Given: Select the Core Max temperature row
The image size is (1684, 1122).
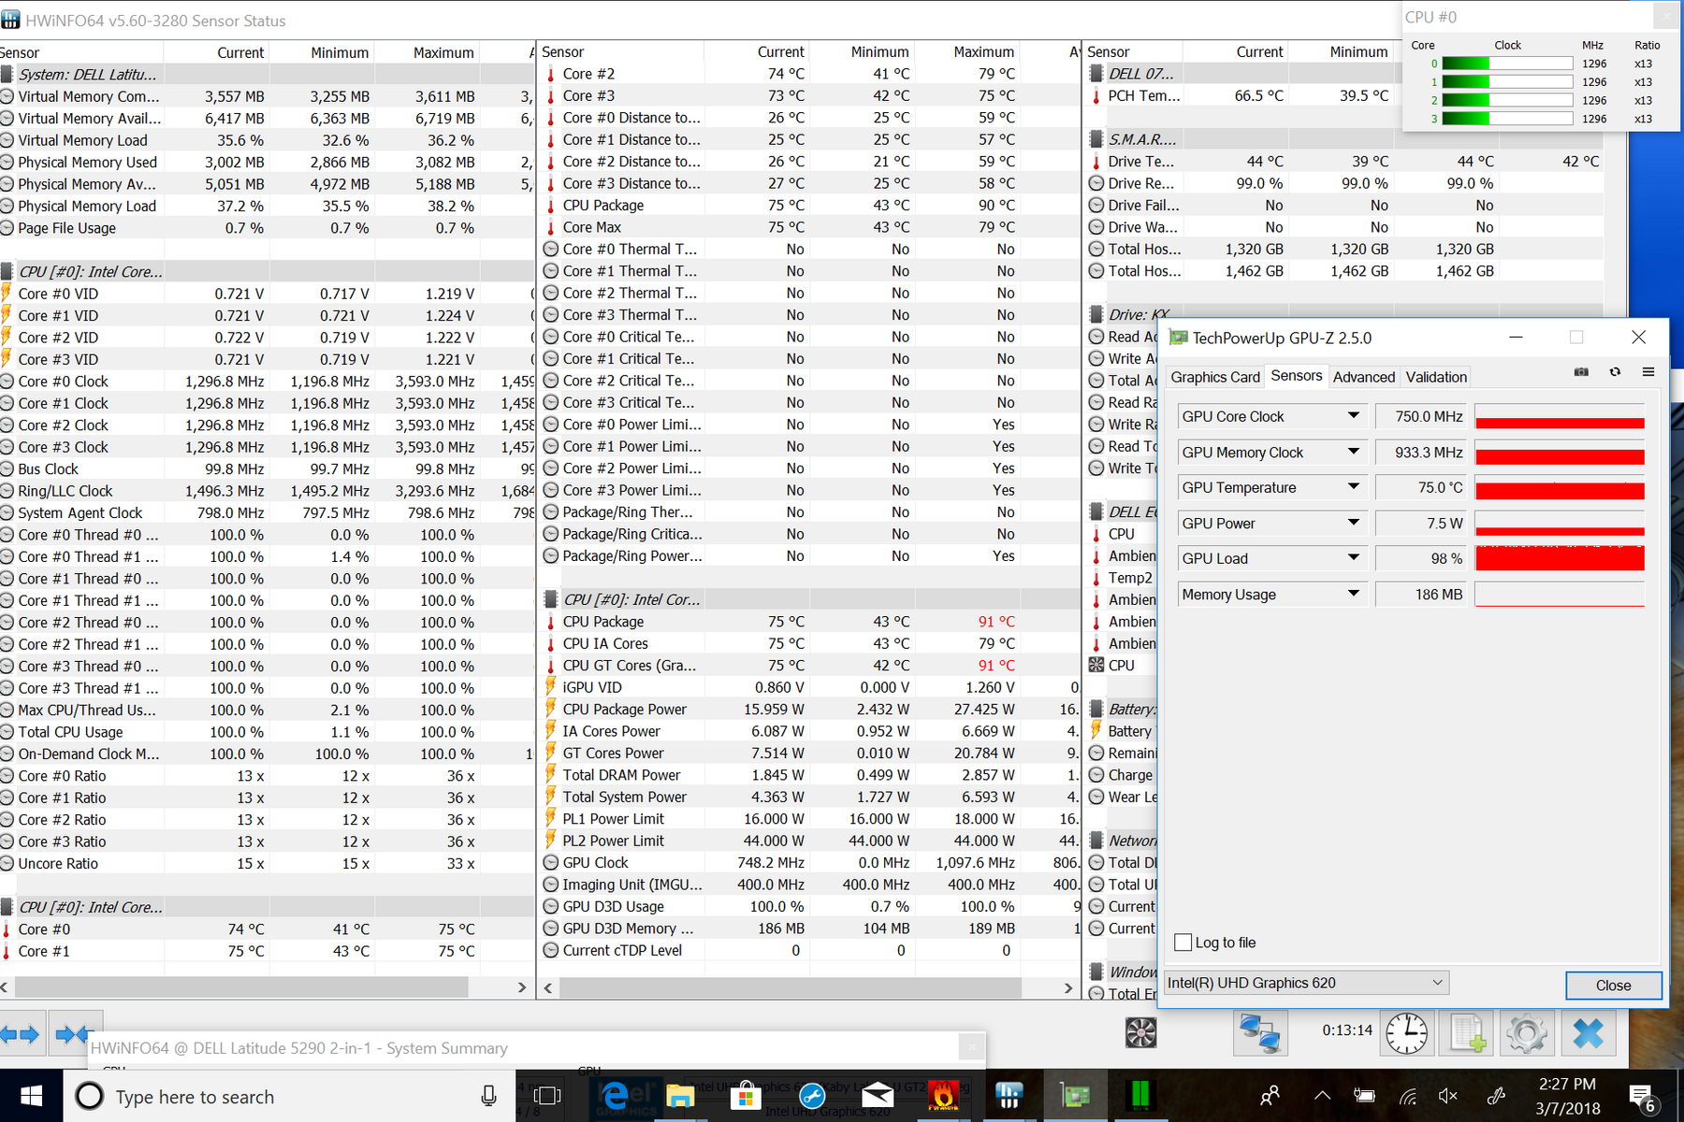Looking at the screenshot, I should click(x=810, y=227).
